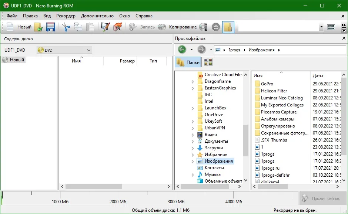Open an existing compilation via folder icon
This screenshot has width=348, height=214.
pos(39,27)
